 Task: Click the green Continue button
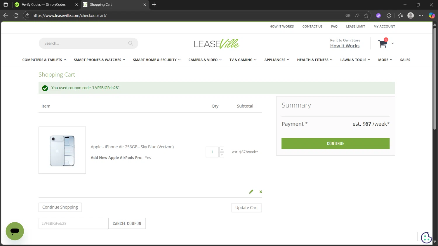(336, 143)
